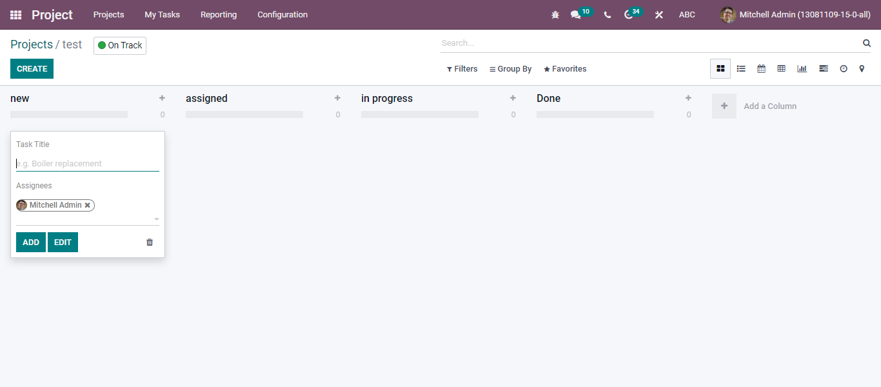
Task: Add a task in the assigned column
Action: pyautogui.click(x=337, y=98)
